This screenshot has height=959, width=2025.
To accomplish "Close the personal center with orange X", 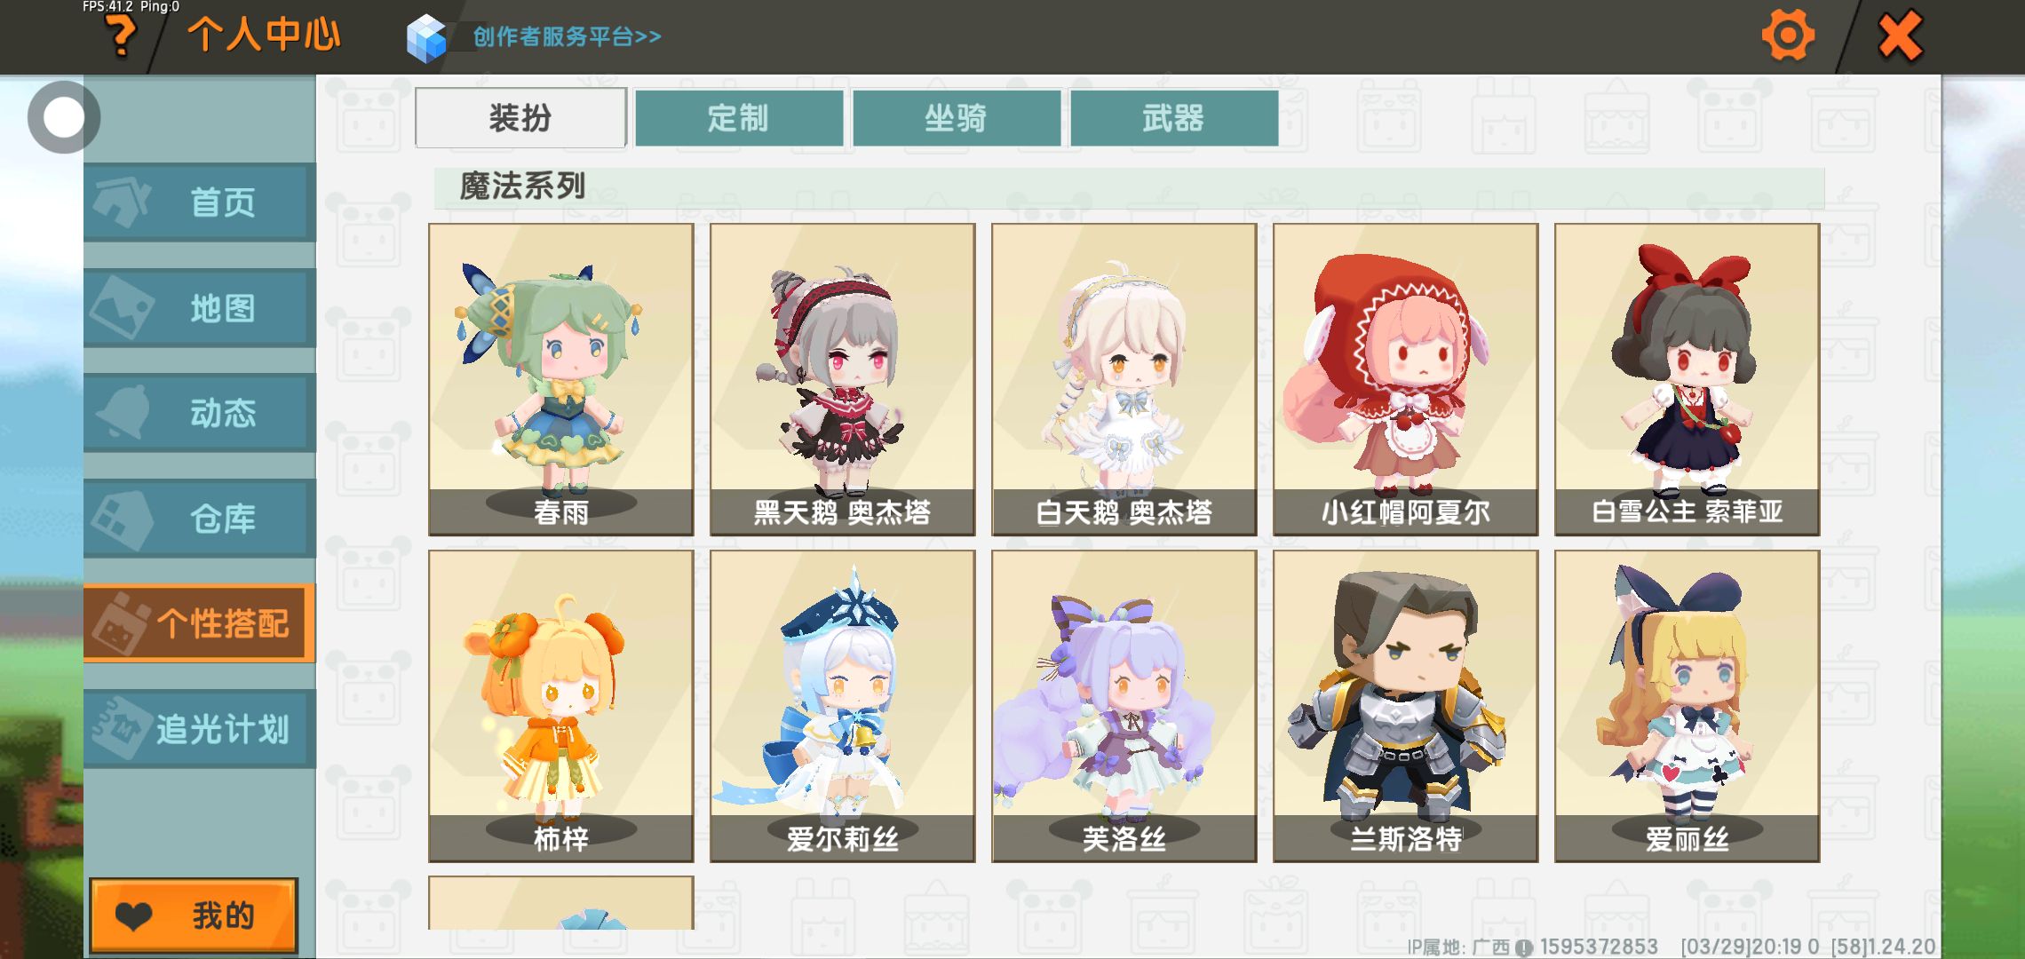I will pos(1901,36).
